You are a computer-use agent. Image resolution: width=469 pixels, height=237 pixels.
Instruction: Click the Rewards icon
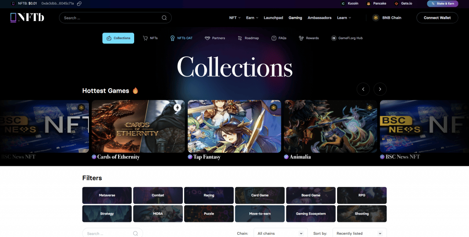(301, 38)
